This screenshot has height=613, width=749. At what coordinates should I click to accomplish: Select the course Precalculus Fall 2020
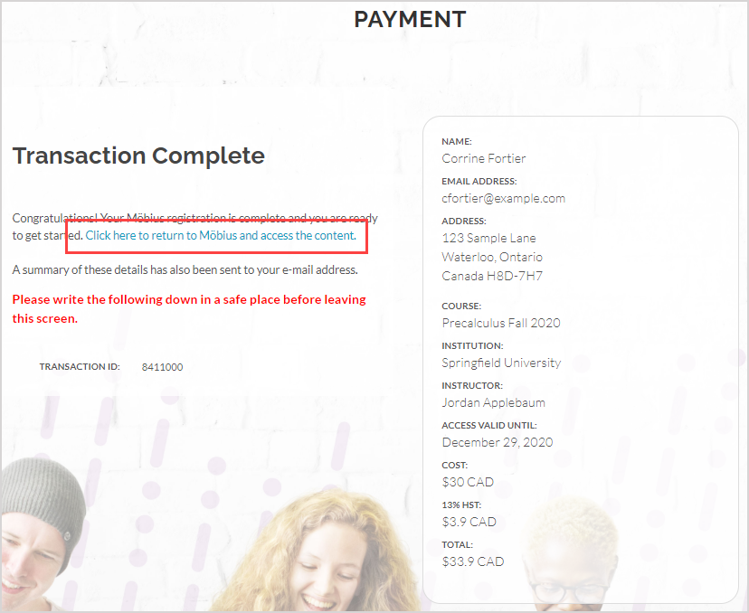[x=501, y=323]
